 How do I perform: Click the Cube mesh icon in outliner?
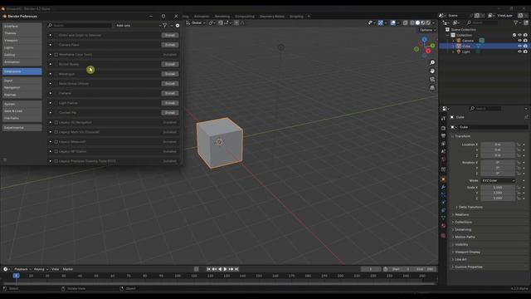pyautogui.click(x=459, y=47)
